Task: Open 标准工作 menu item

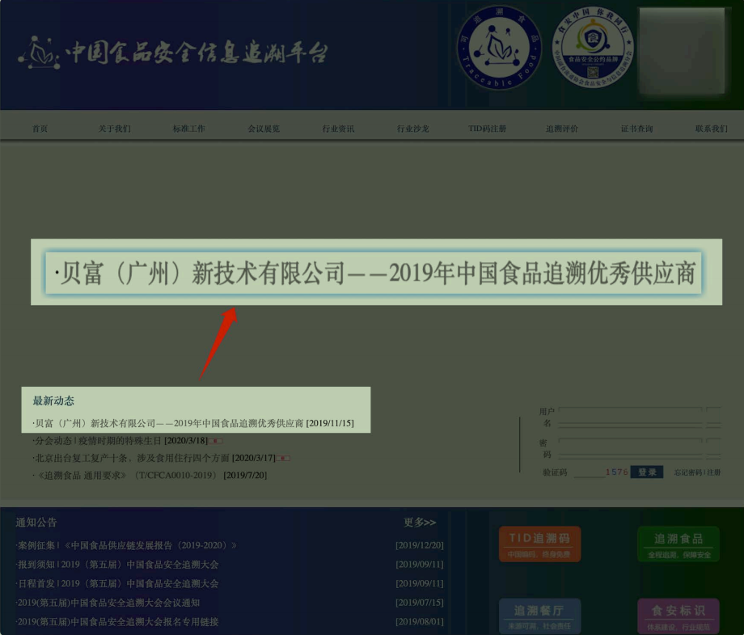Action: 189,129
